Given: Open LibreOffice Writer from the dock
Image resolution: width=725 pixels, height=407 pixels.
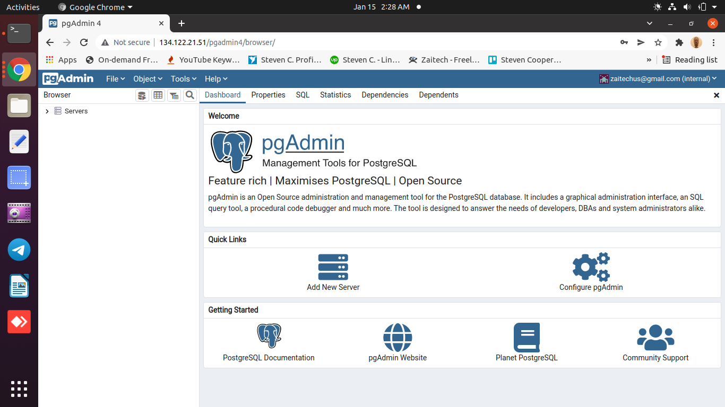Looking at the screenshot, I should (x=19, y=286).
